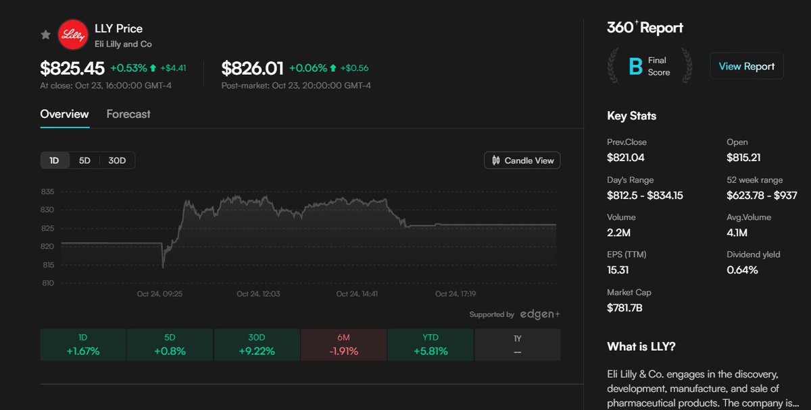811x410 pixels.
Task: Click the YTD +5.81% performance tile
Action: click(x=430, y=345)
